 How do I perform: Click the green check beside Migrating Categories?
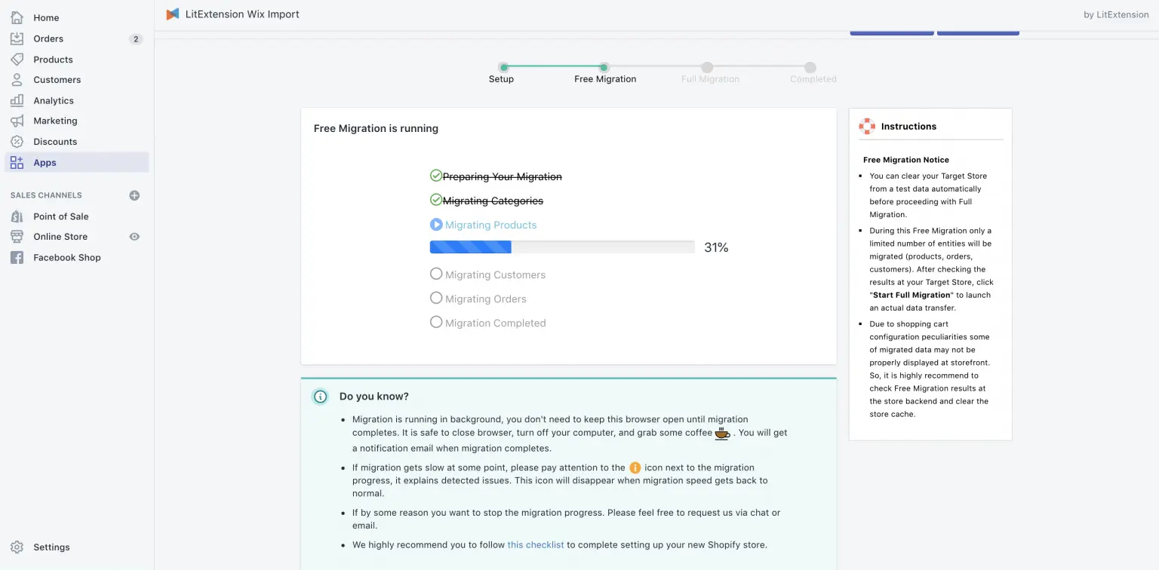(x=435, y=200)
